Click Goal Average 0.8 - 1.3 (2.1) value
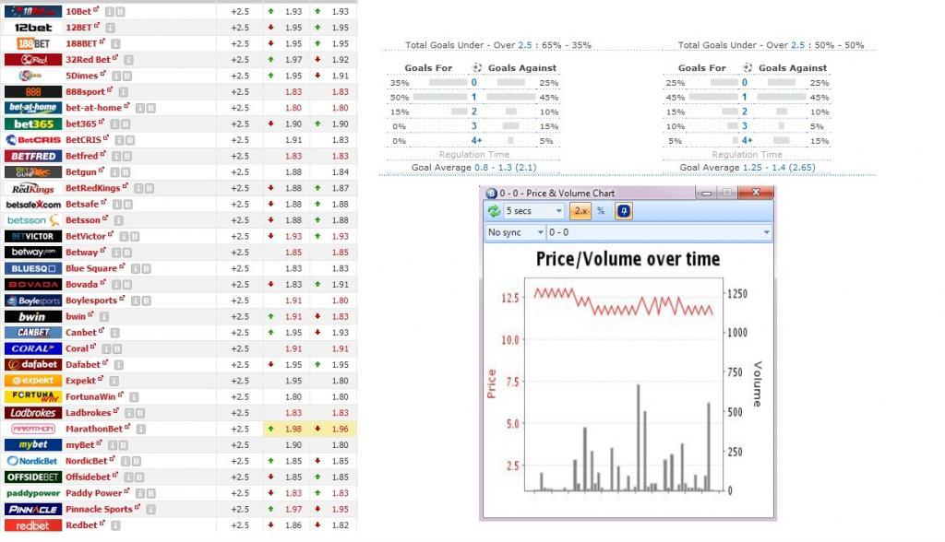The width and height of the screenshot is (945, 542). point(505,168)
